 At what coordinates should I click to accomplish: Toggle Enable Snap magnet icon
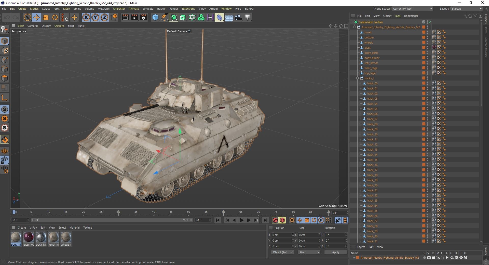(5, 139)
